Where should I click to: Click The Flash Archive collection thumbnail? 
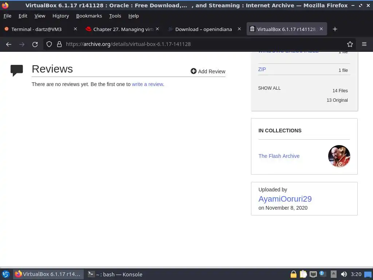[x=339, y=156]
